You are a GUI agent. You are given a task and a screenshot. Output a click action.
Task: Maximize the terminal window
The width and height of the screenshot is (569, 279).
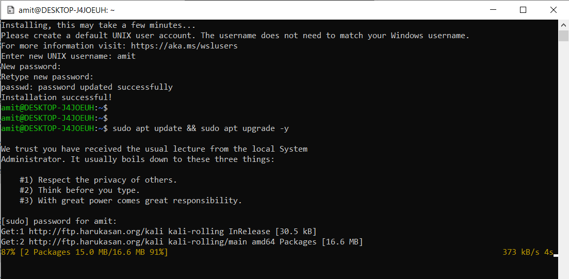point(523,10)
